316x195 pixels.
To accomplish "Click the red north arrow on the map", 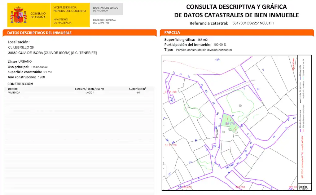I will [293, 64].
